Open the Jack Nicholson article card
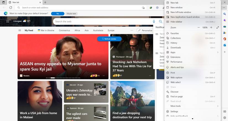This screenshot has width=228, height=121. [x=132, y=57]
